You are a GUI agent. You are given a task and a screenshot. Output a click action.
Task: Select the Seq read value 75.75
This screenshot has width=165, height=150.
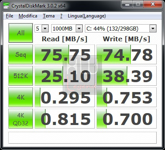pos(65,54)
